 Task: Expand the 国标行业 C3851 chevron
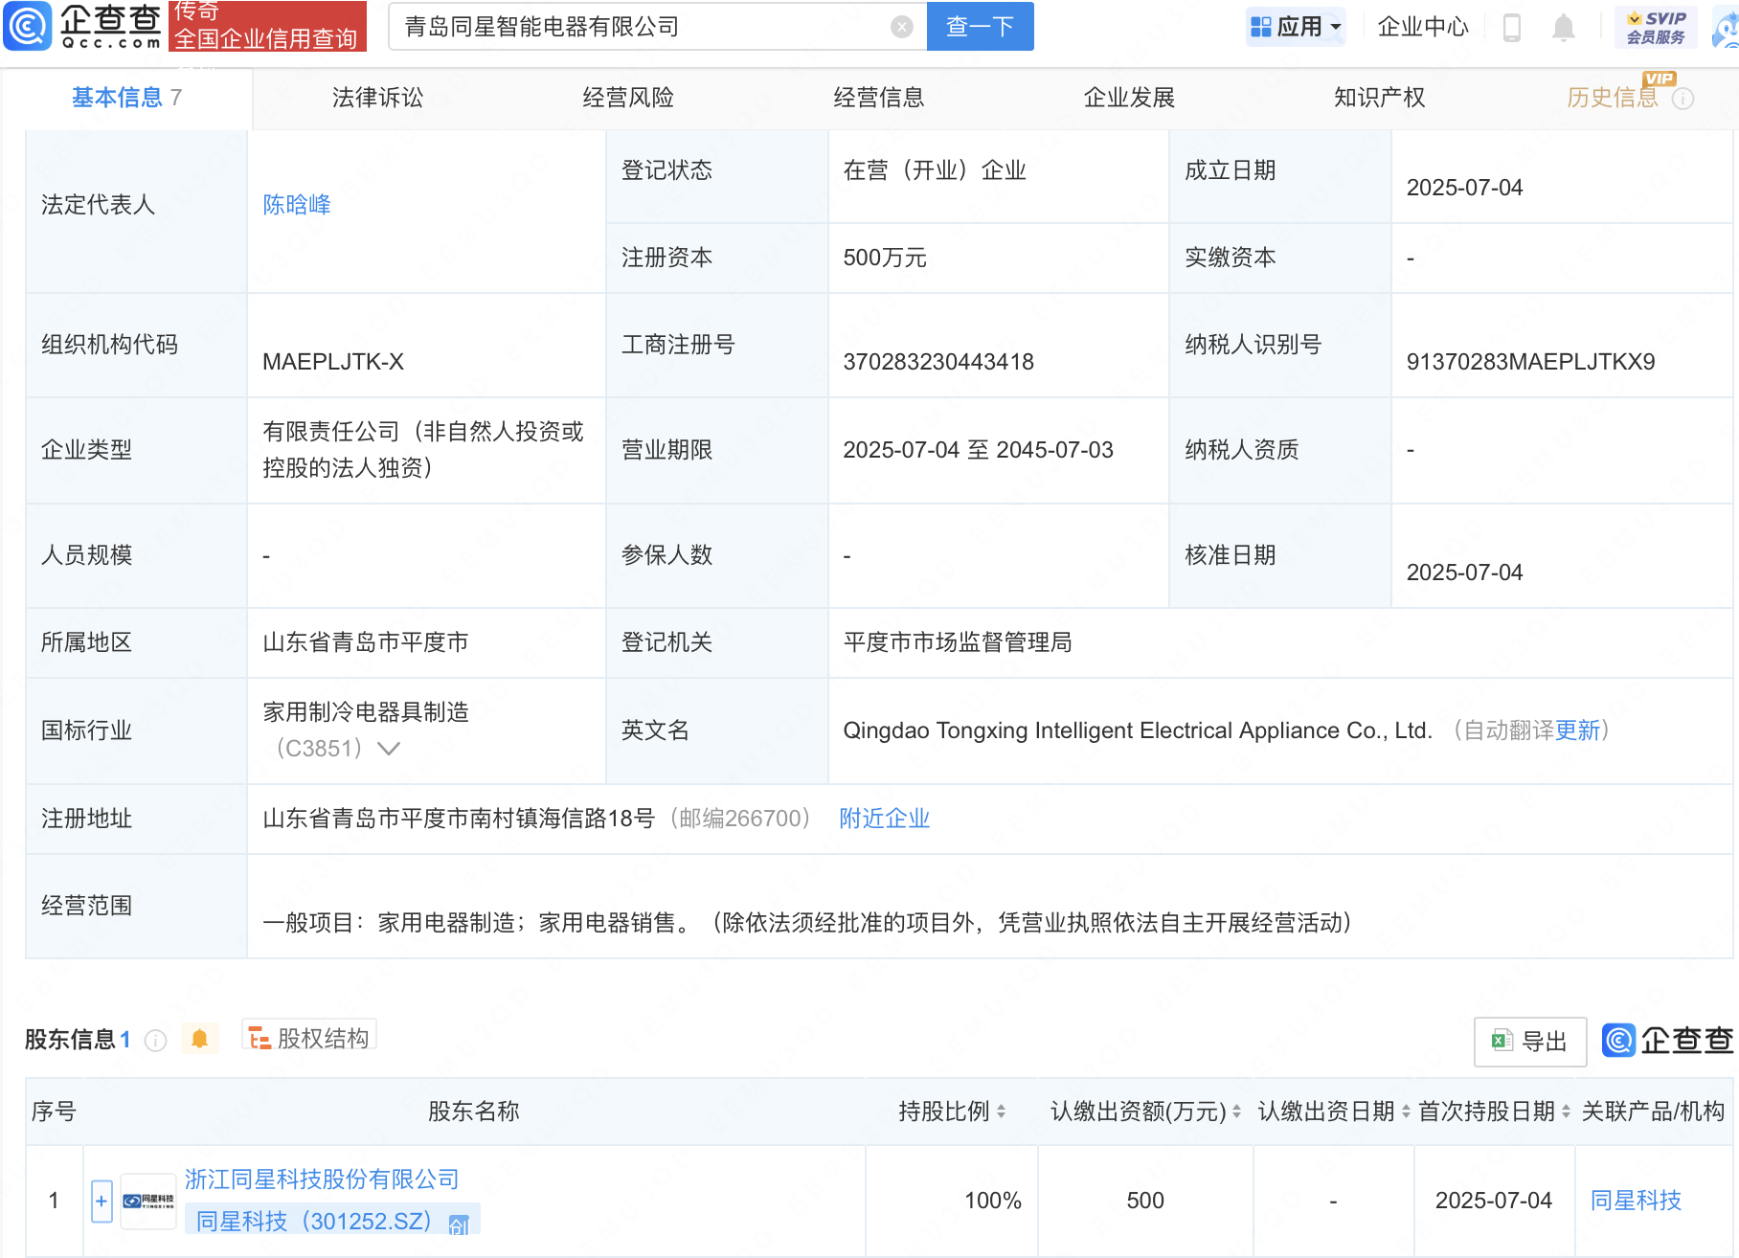coord(389,749)
